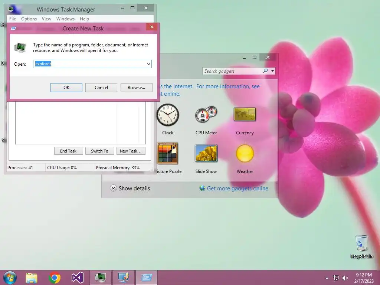
Task: Click End Task in Task Manager
Action: point(68,151)
